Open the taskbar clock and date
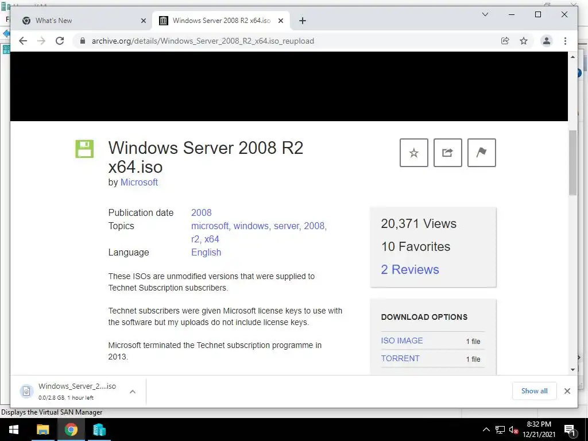588x441 pixels. point(539,430)
